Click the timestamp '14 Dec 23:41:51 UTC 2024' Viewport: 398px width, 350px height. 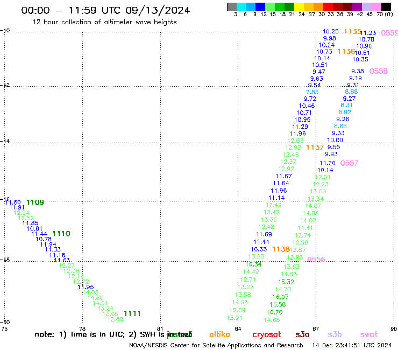point(352,346)
